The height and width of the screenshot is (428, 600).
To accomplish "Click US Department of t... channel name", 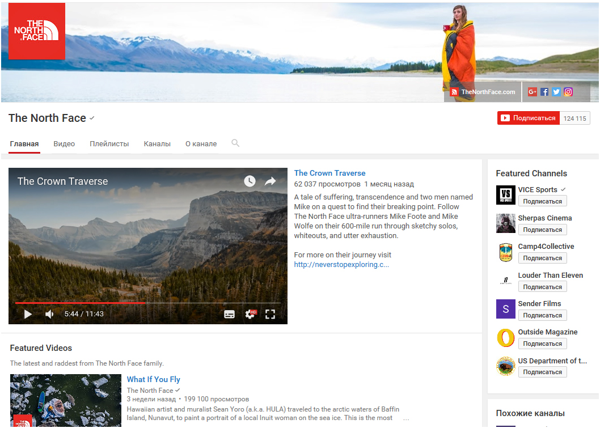I will [552, 361].
